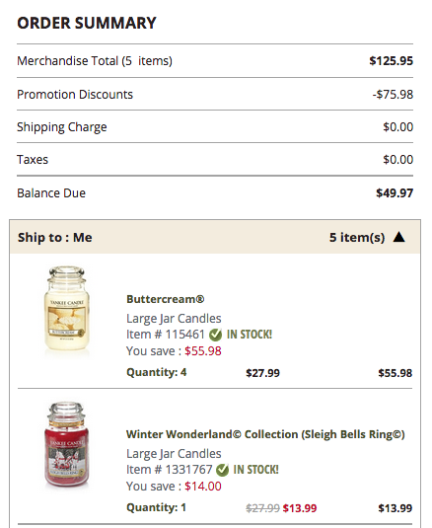Screen dimensions: 432x528
Task: Click the green in-stock checkmark for item 115461
Action: tap(215, 335)
